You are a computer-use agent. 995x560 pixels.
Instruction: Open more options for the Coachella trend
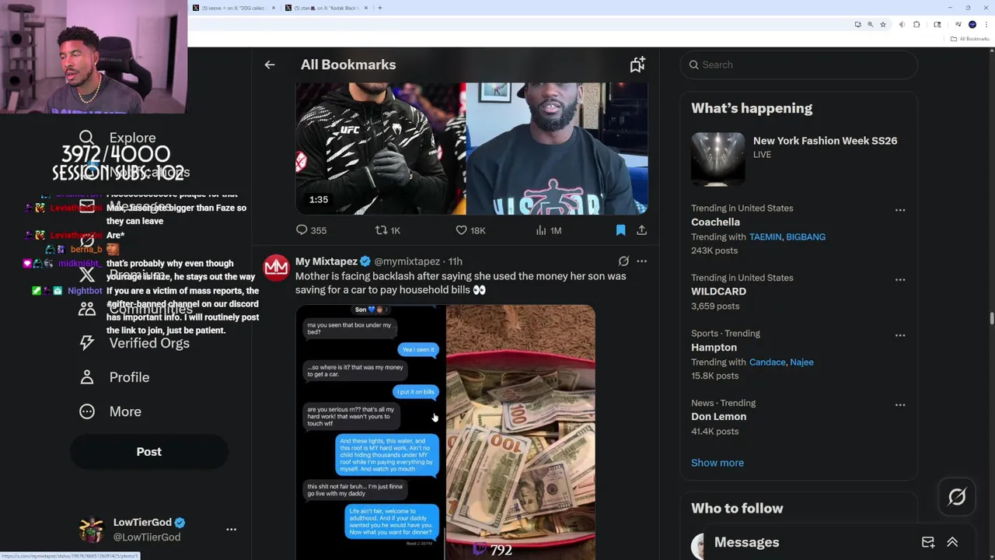click(x=899, y=210)
